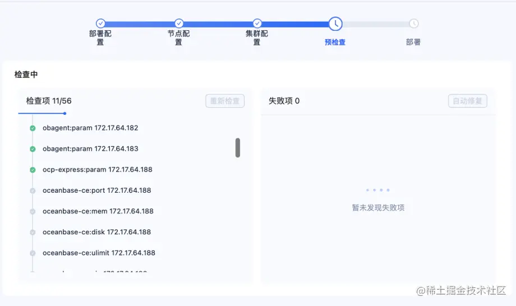The image size is (516, 306).
Task: Select the 预检查 step label
Action: 335,42
